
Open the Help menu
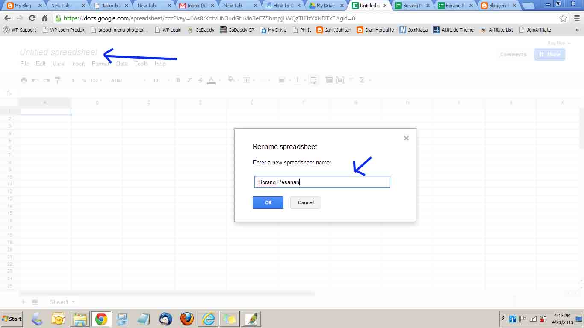[160, 64]
